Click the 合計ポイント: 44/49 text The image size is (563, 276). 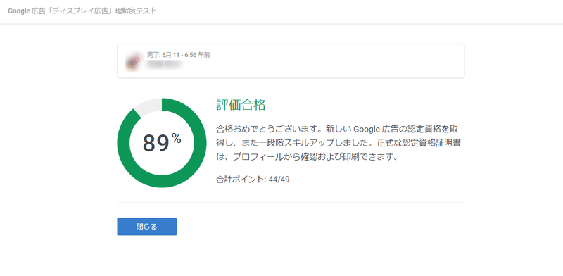point(253,180)
